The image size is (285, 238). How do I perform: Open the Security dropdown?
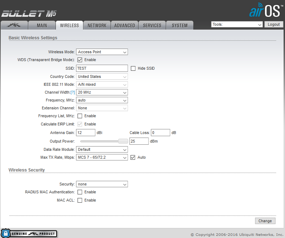tap(102, 184)
